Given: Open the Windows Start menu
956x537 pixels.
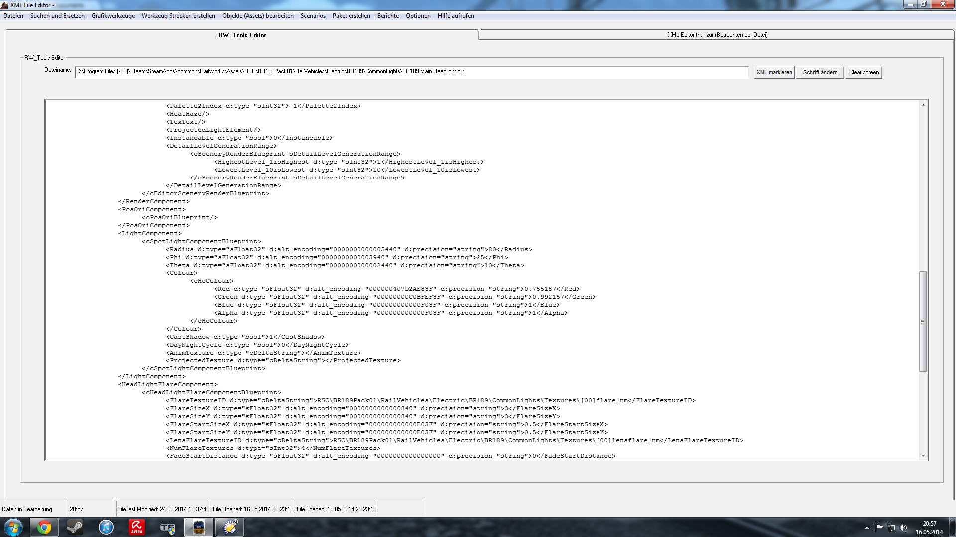Looking at the screenshot, I should [13, 527].
